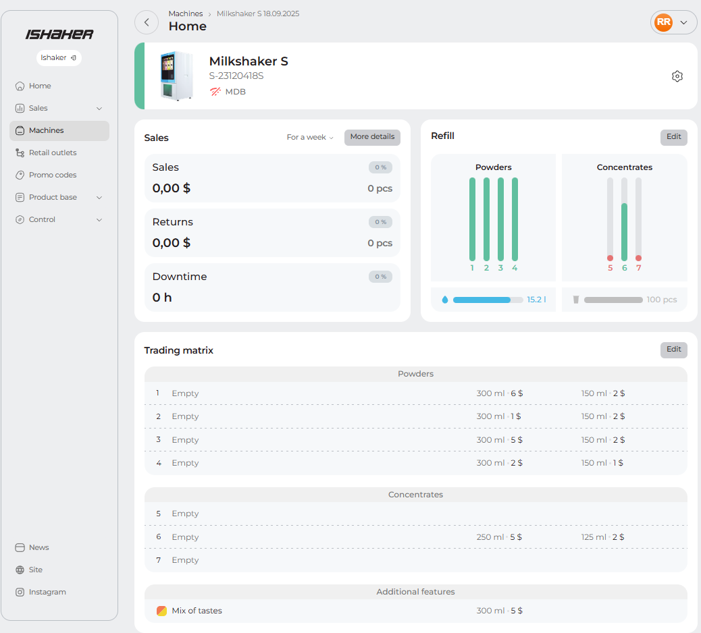701x633 pixels.
Task: Click More details in Sales panel
Action: click(372, 137)
